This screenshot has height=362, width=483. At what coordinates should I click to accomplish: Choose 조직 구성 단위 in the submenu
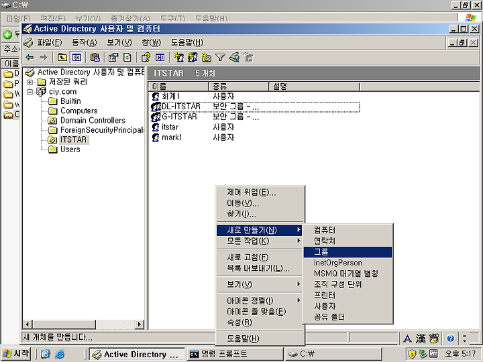pyautogui.click(x=347, y=284)
